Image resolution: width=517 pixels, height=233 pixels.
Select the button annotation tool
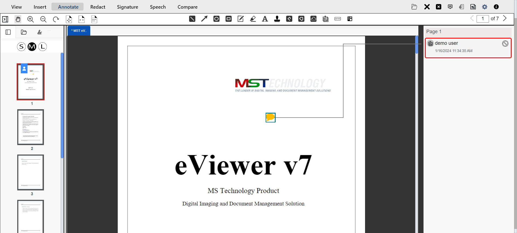point(338,19)
